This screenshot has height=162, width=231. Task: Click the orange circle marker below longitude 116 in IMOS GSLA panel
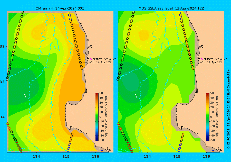(x=213, y=151)
